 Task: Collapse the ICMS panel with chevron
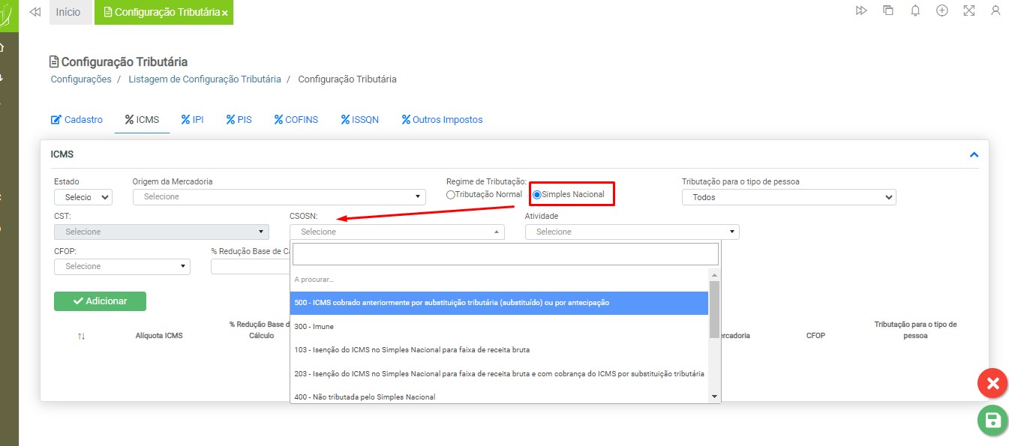(974, 154)
